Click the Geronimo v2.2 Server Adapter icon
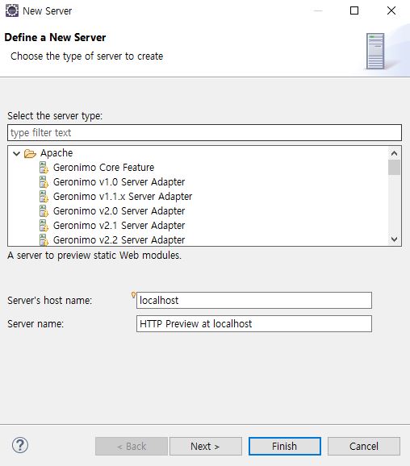The height and width of the screenshot is (466, 410). [x=44, y=239]
